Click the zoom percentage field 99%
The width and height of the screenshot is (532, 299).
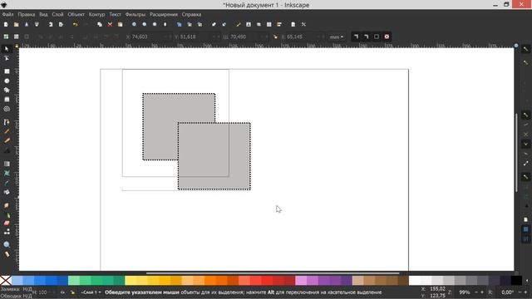(464, 292)
